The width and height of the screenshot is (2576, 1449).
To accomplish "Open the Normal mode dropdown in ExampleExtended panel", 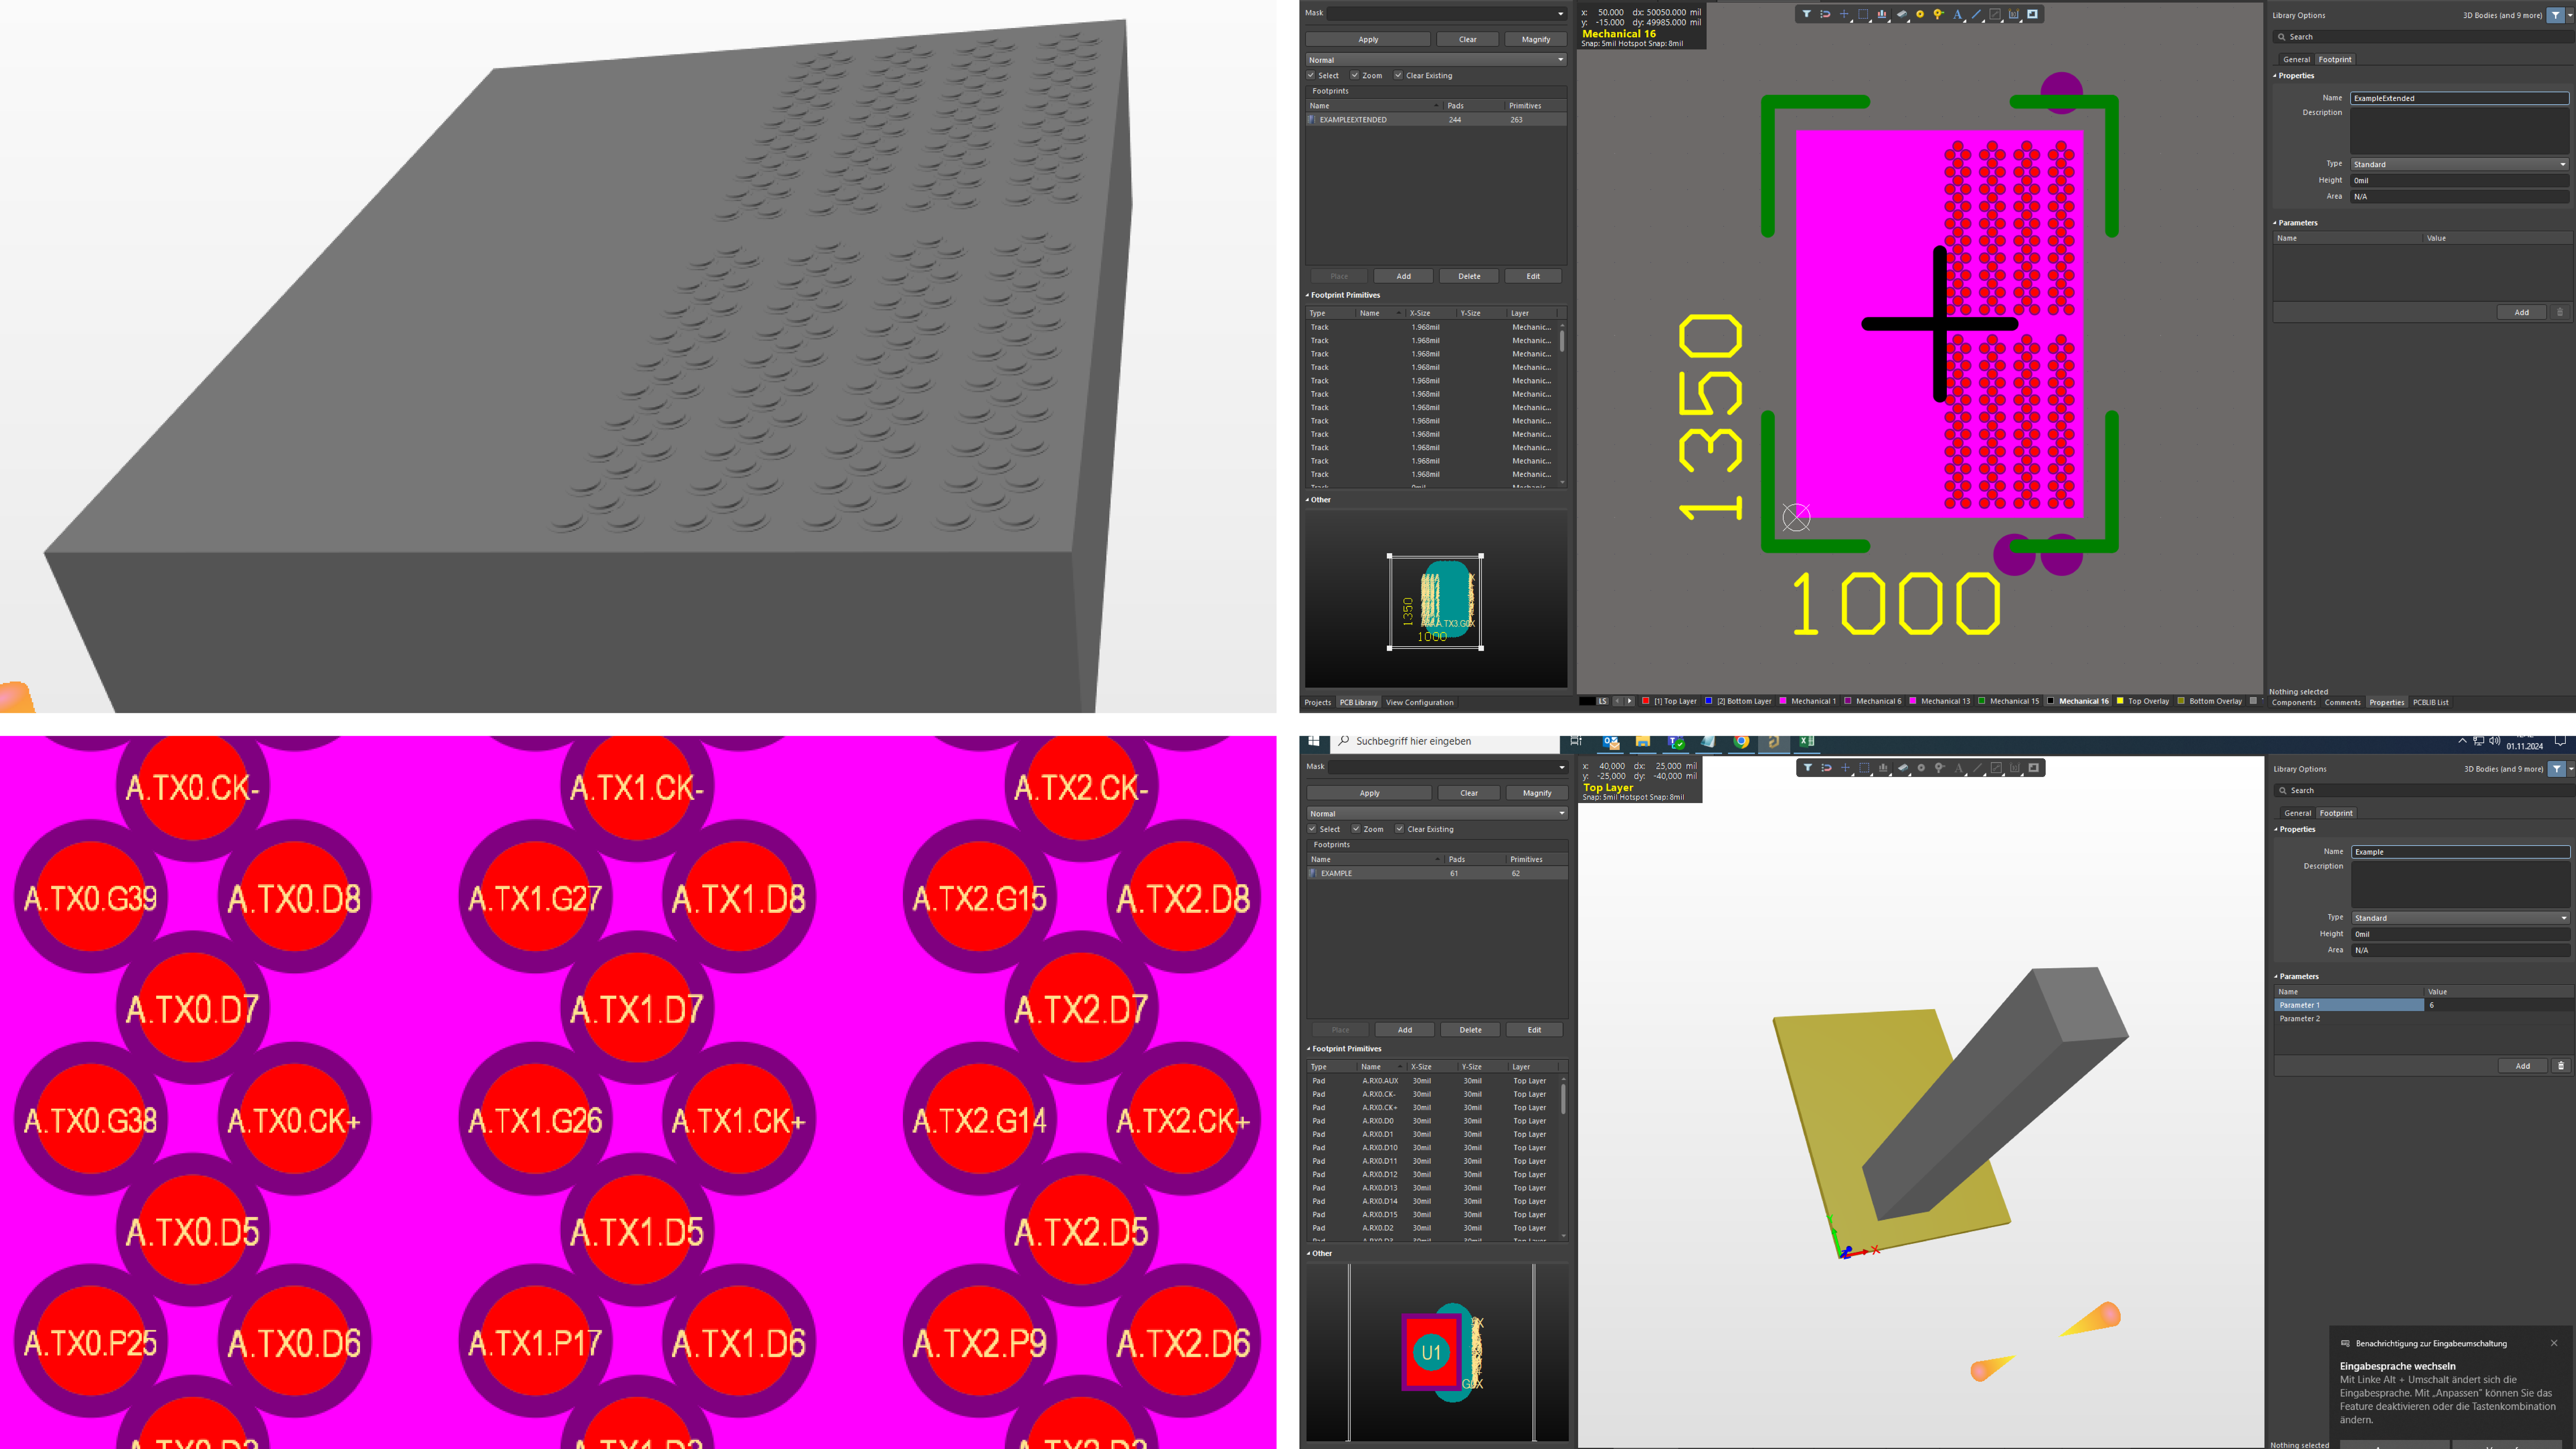I will [1436, 60].
